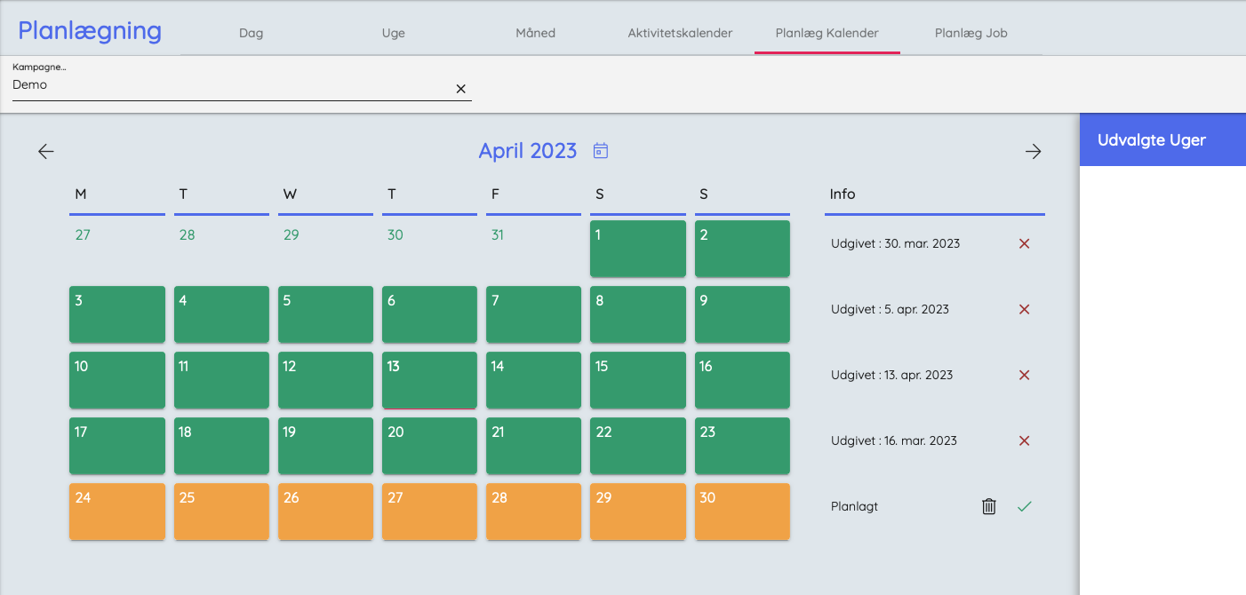Switch to the Dag tab

click(x=252, y=33)
